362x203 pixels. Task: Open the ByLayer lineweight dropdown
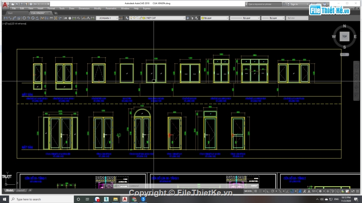coord(273,18)
